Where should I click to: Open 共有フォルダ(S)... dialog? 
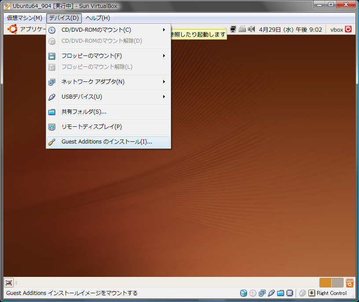pyautogui.click(x=108, y=112)
